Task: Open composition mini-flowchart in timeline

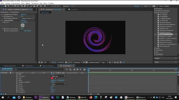Action: [67, 69]
